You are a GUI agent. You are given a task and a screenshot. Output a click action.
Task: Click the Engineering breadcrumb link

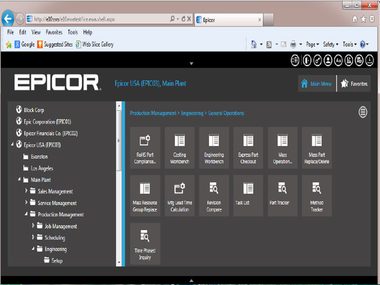192,113
